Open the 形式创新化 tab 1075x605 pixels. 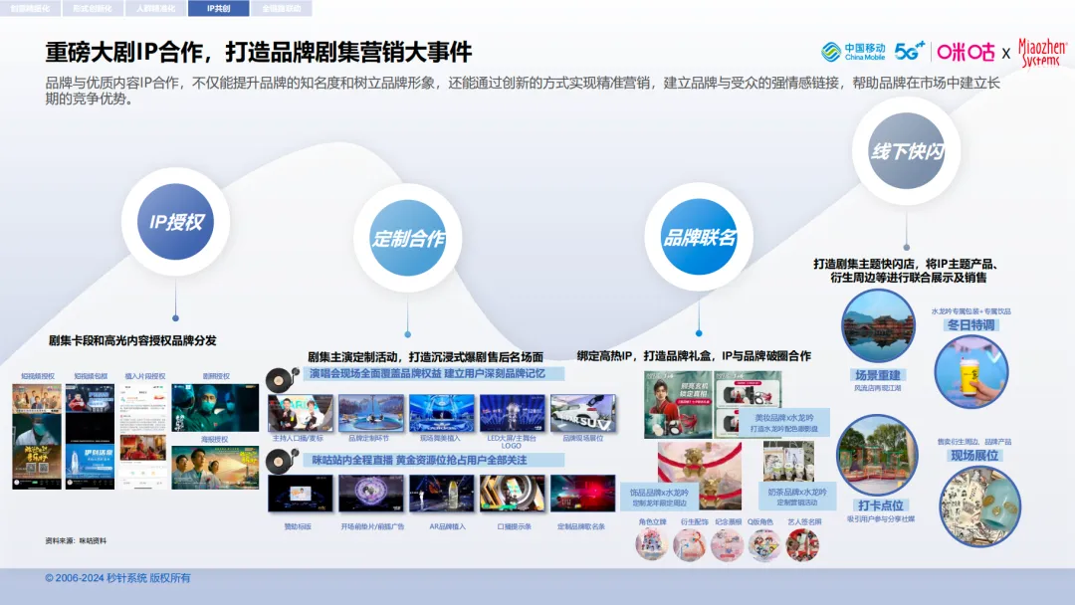(92, 8)
